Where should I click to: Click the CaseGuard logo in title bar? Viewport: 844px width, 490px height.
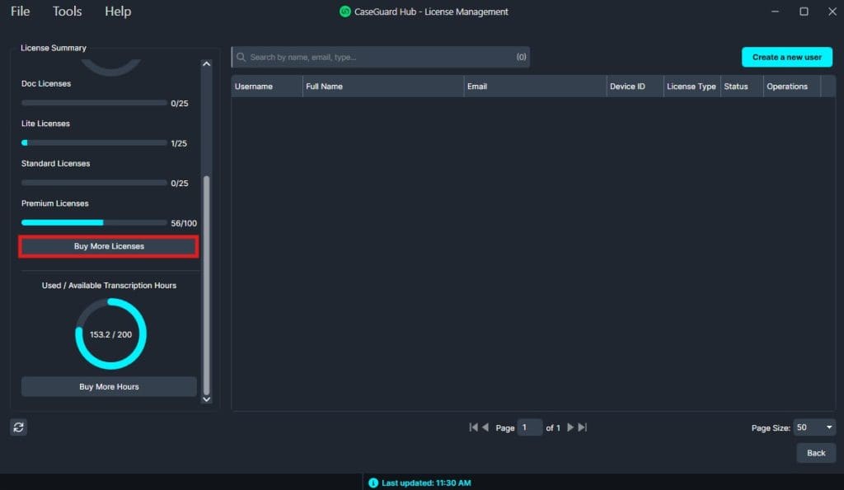[345, 12]
